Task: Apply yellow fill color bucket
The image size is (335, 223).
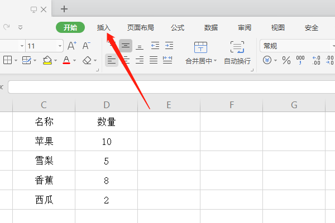Action: click(47, 60)
